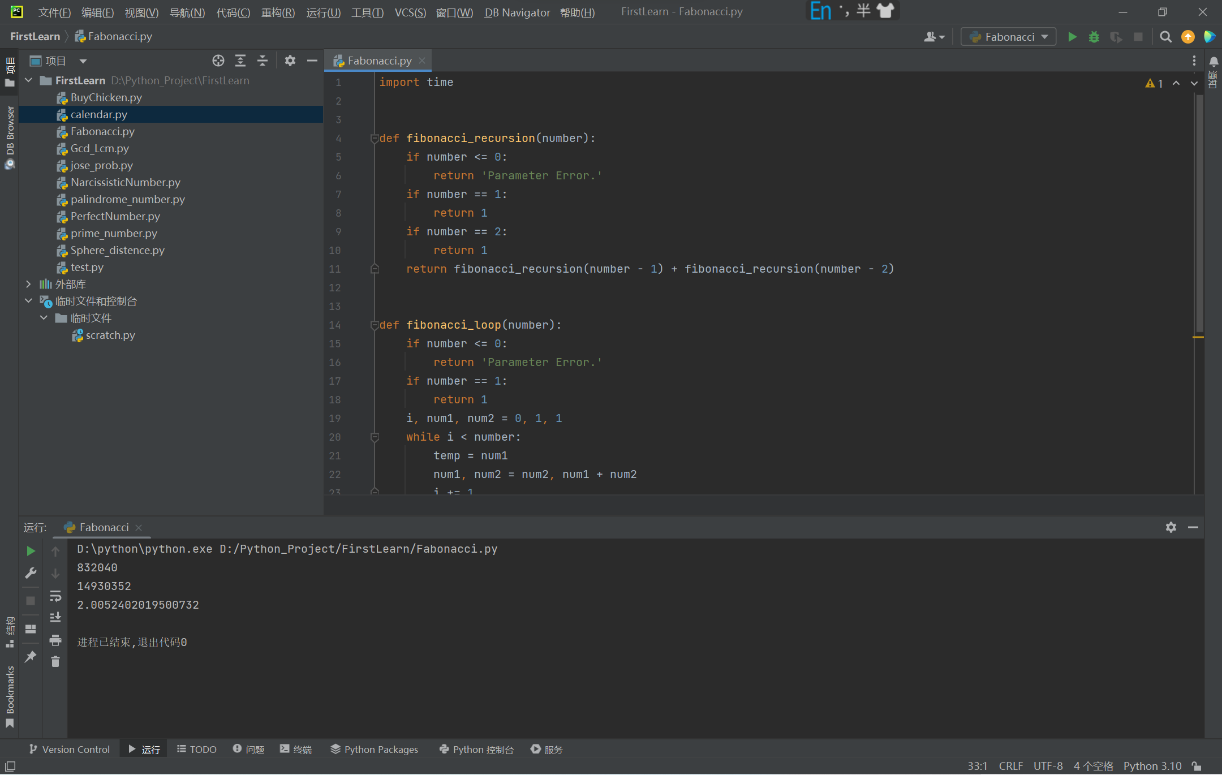
Task: Minimize the run tool window
Action: coord(1193,527)
